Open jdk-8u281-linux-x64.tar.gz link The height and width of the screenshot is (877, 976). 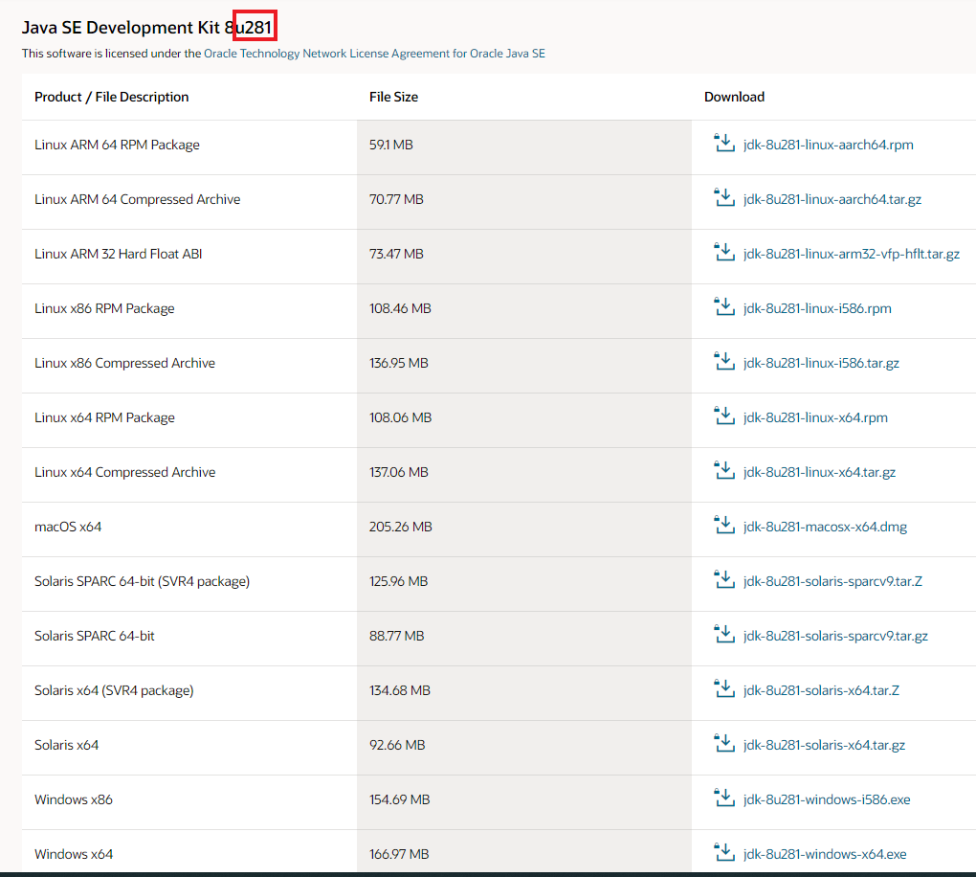tap(819, 472)
